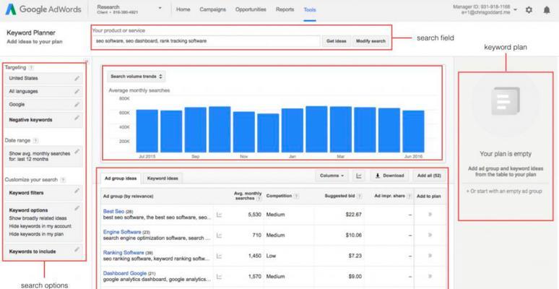
Task: Click the $22.67 suggested bid value
Action: pos(353,215)
